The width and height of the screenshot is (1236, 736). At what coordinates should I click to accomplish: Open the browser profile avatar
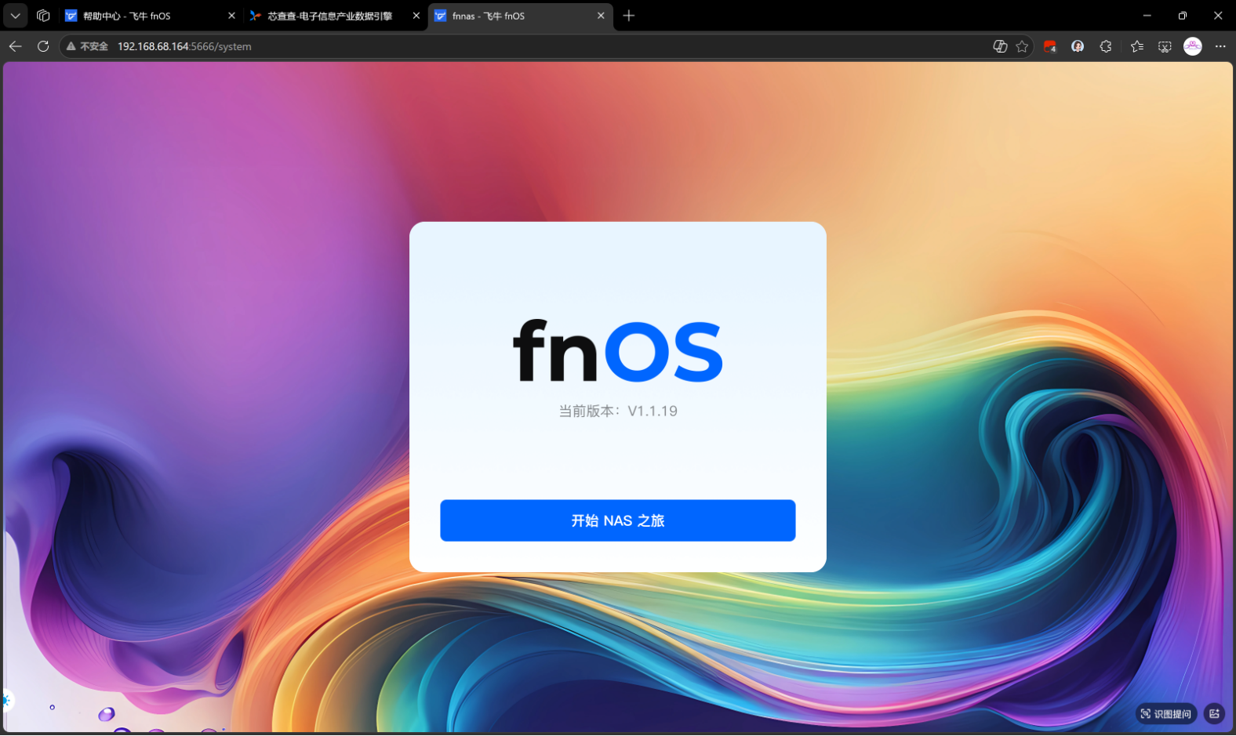pyautogui.click(x=1193, y=46)
